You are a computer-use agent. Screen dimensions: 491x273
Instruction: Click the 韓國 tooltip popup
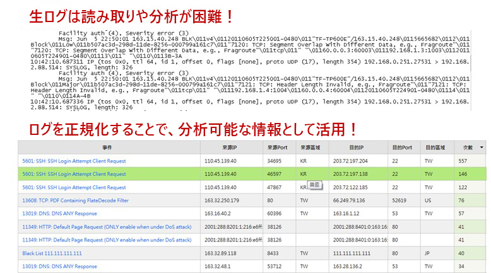click(315, 185)
